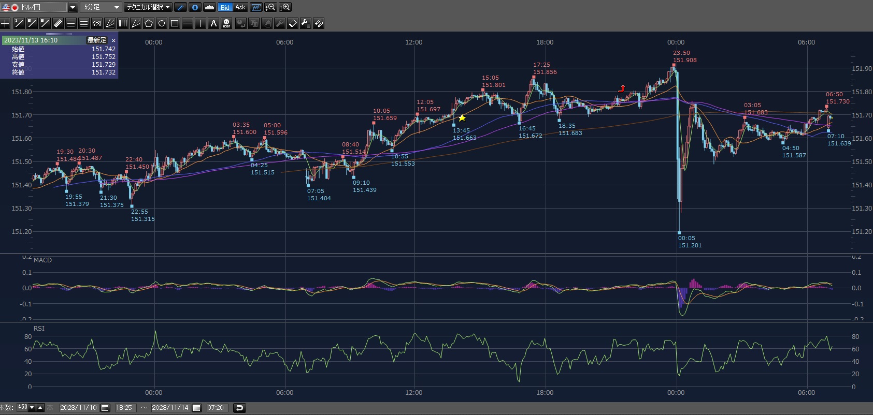Open the テクニカル選択 indicator menu
The width and height of the screenshot is (873, 415).
(x=149, y=7)
